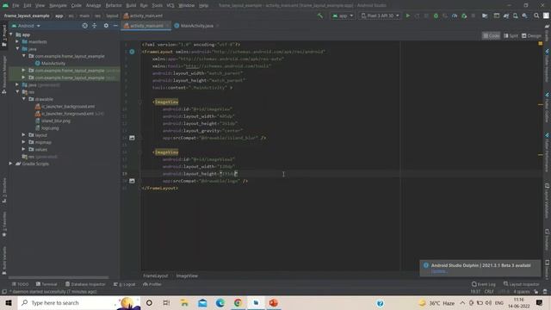Collapse the drawable folder

coord(24,99)
